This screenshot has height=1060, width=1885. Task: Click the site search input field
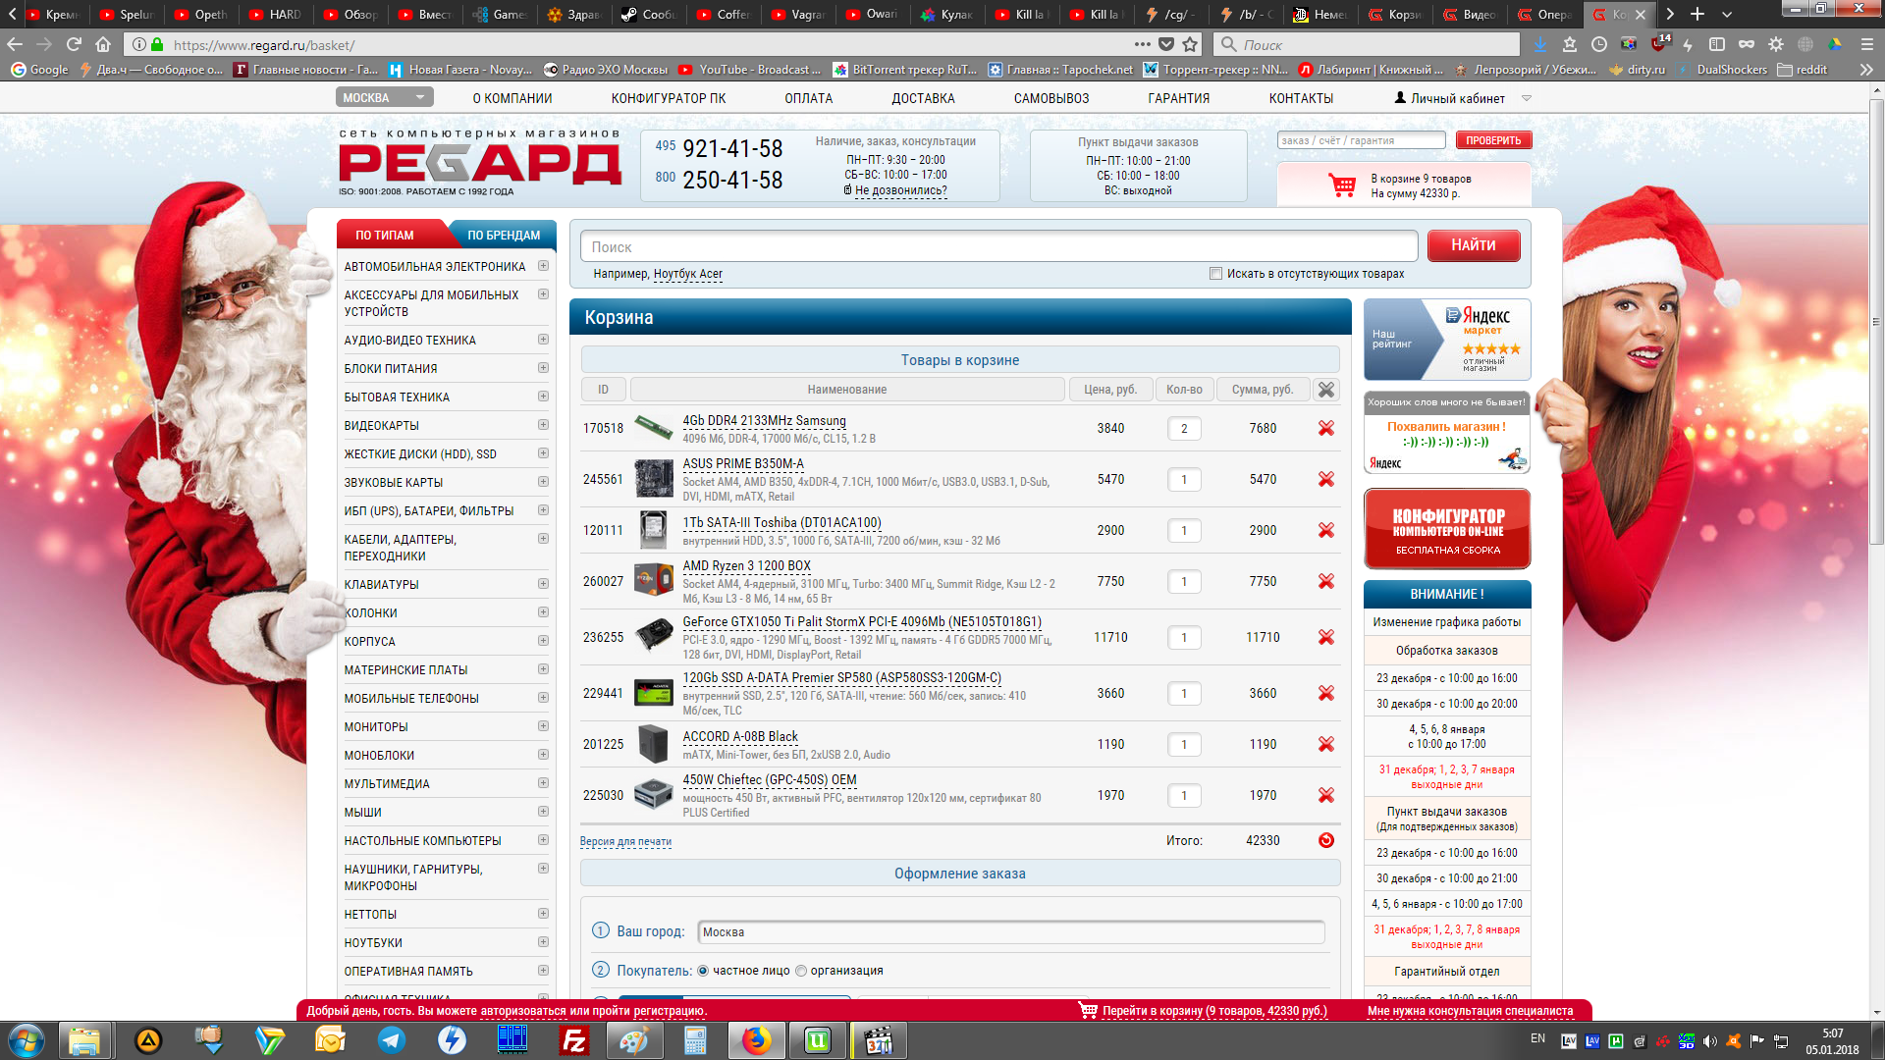[997, 246]
